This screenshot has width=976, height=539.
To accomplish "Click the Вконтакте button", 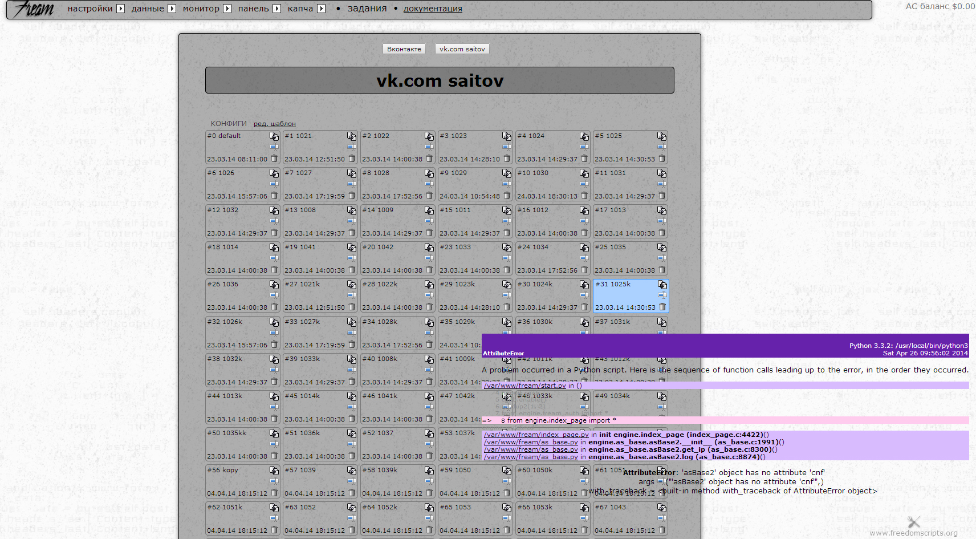I will [404, 49].
